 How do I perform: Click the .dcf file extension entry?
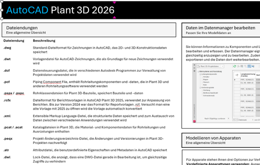(x=6, y=70)
